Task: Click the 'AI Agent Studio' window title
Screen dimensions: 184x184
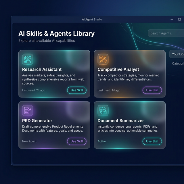Action: pos(92,20)
